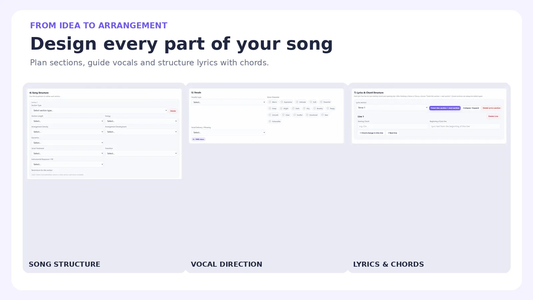Click the + Next line button
Screen dimensions: 533x300
(392, 133)
